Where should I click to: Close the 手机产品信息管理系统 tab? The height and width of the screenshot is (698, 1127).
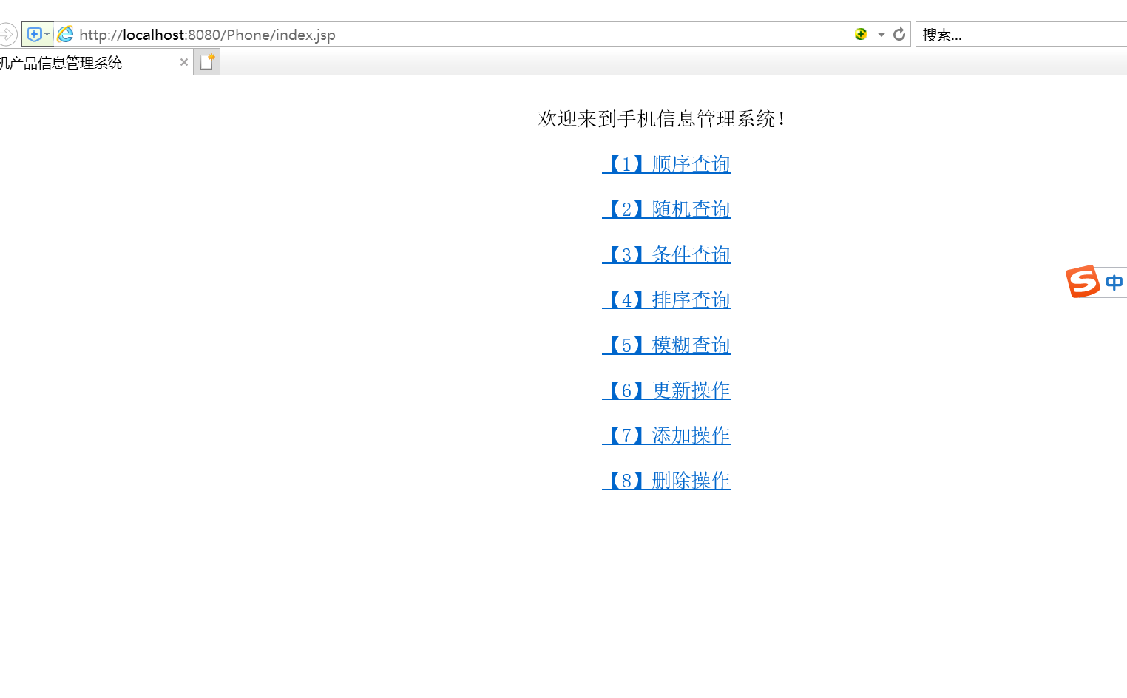183,62
